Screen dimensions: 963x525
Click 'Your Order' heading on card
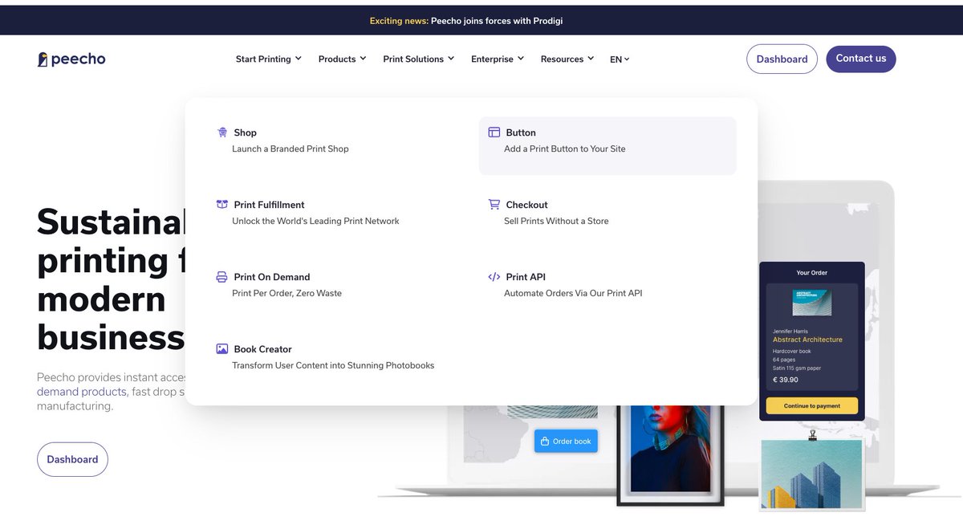click(x=811, y=273)
